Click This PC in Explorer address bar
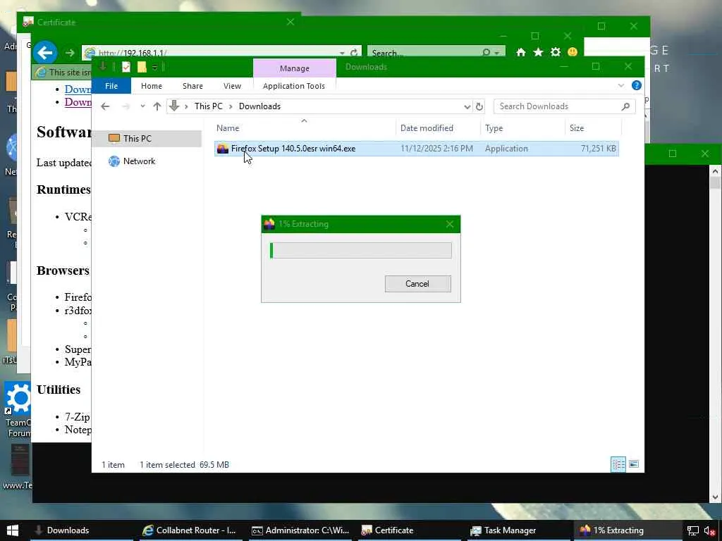Image resolution: width=722 pixels, height=541 pixels. [208, 106]
